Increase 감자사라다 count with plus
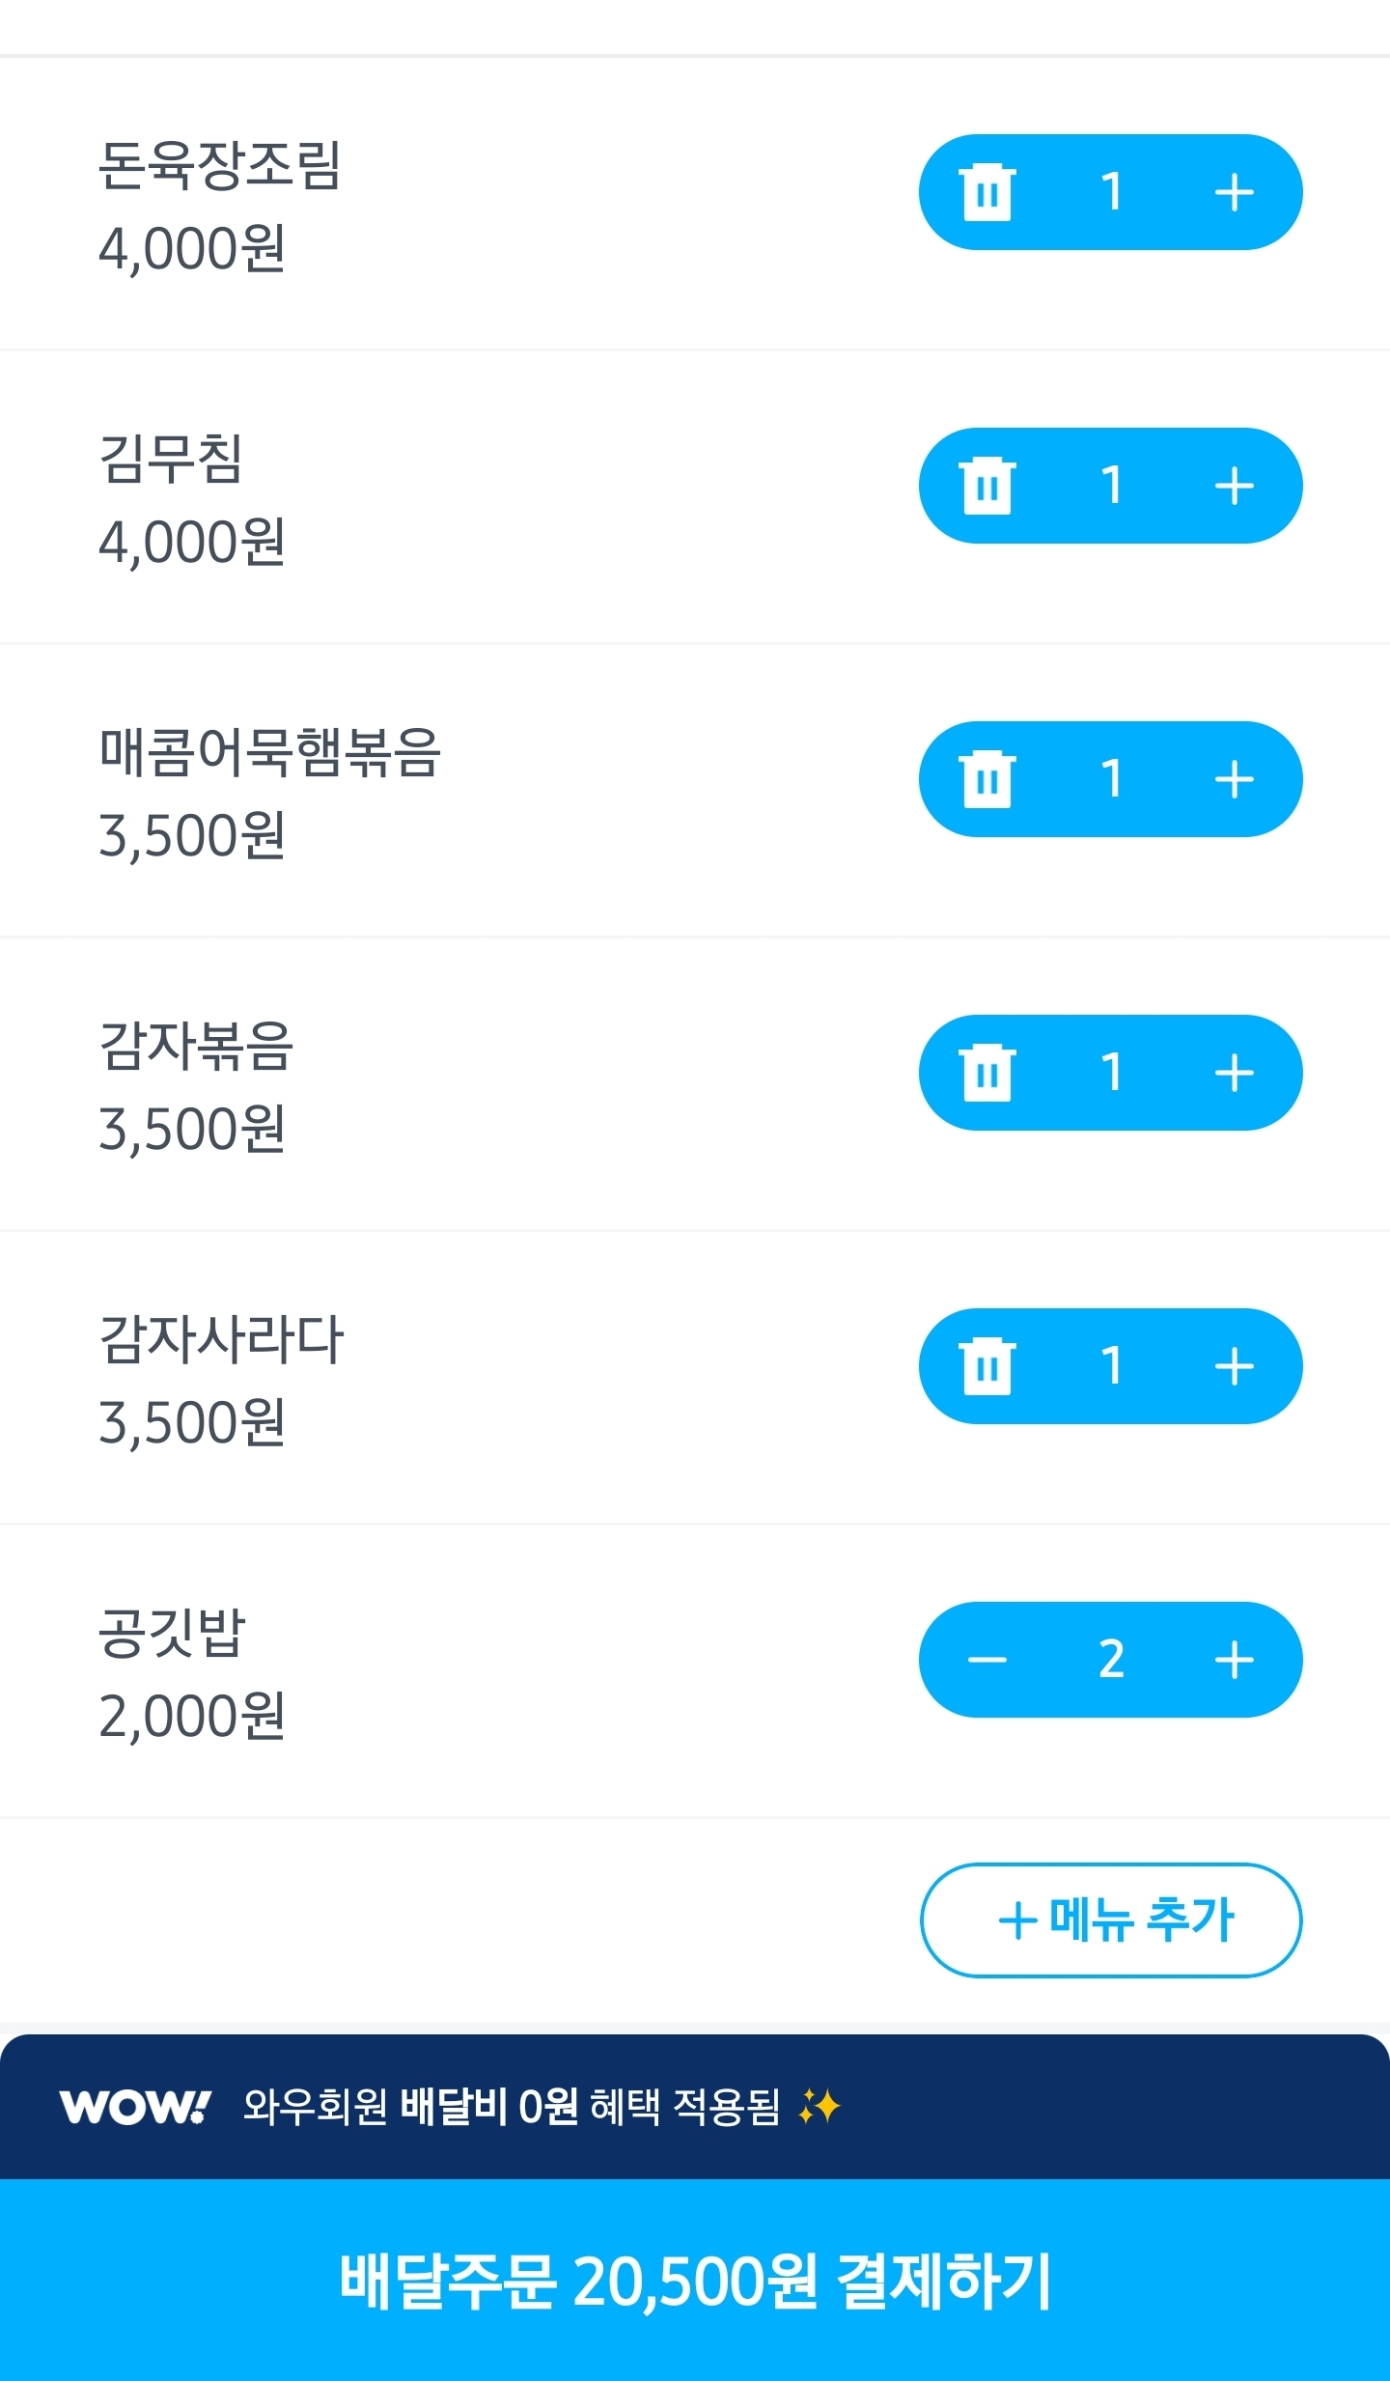Image resolution: width=1390 pixels, height=2381 pixels. [1234, 1366]
